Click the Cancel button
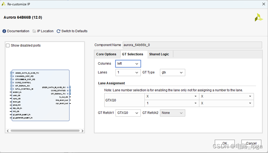 click(x=251, y=143)
